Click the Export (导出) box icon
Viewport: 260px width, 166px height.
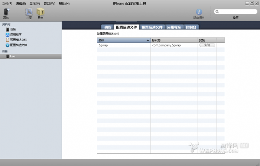tap(40, 12)
